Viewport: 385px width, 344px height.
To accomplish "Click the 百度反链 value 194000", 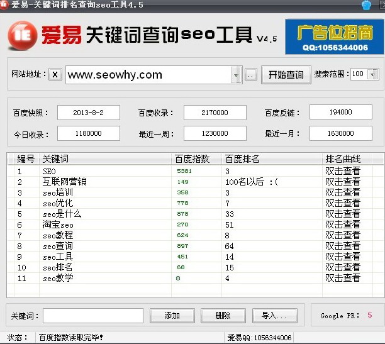I will click(341, 112).
